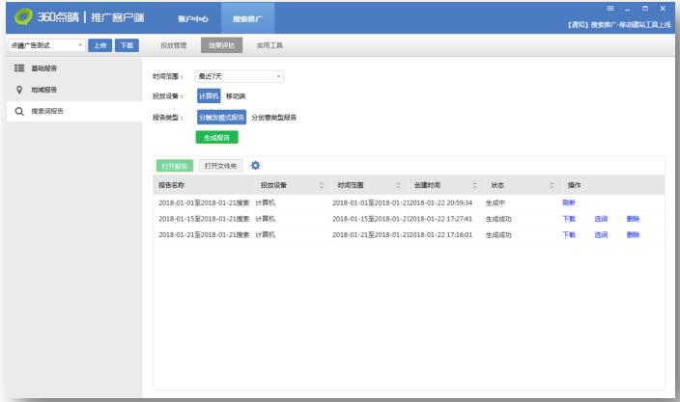Click the 地域报告 location pin icon
Image resolution: width=680 pixels, height=402 pixels.
18,90
